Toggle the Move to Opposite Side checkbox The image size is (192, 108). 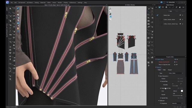[175, 64]
